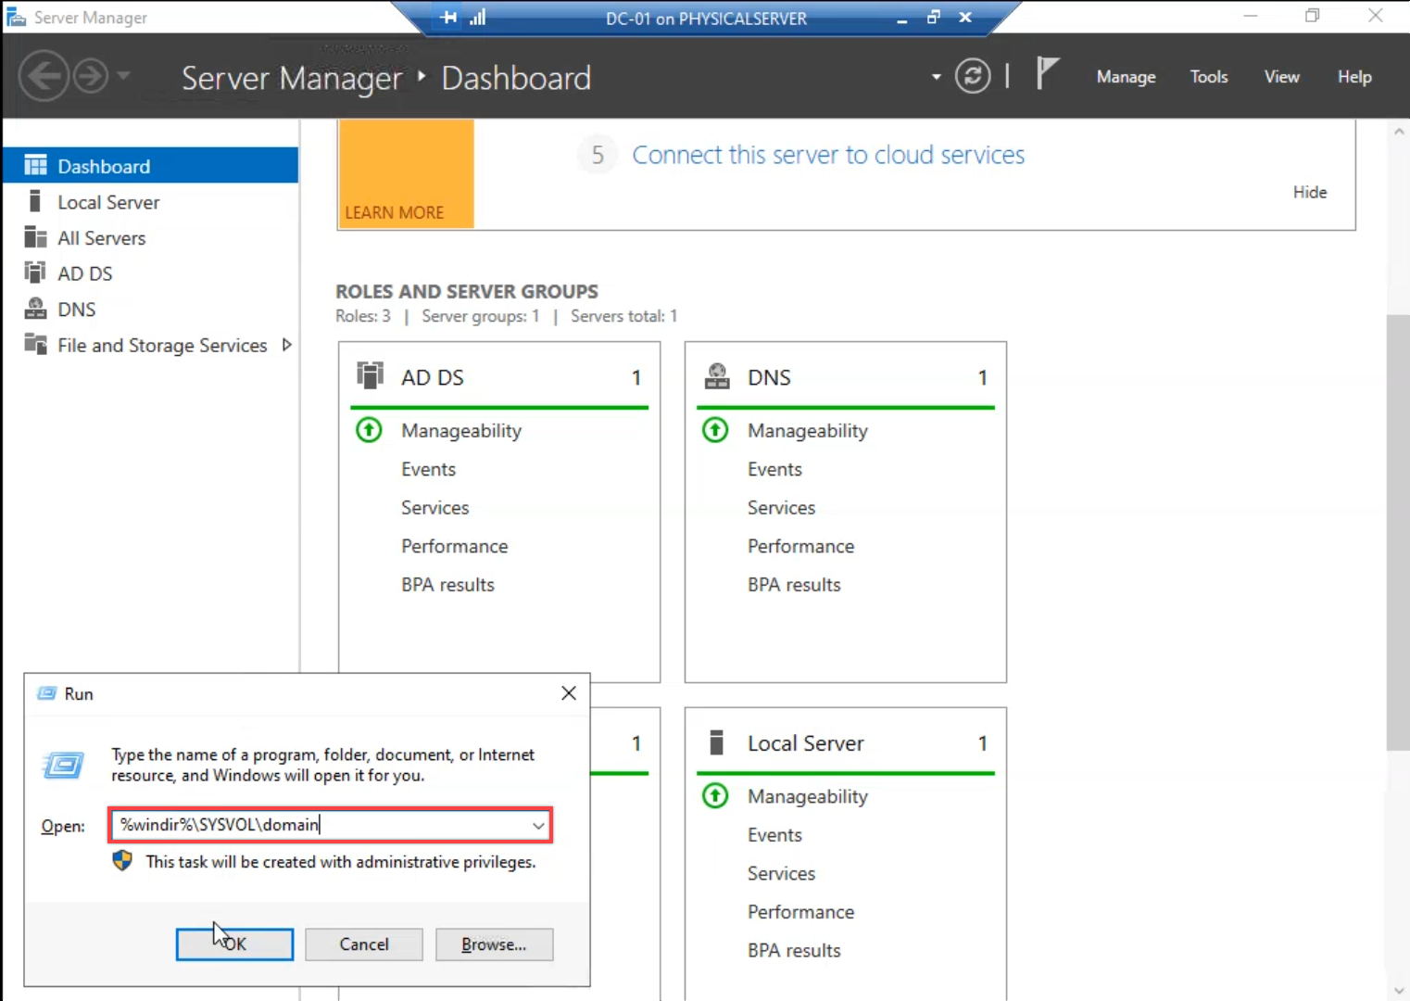Viewport: 1410px width, 1001px height.
Task: Open Manageability in the AD DS tile
Action: click(x=461, y=431)
